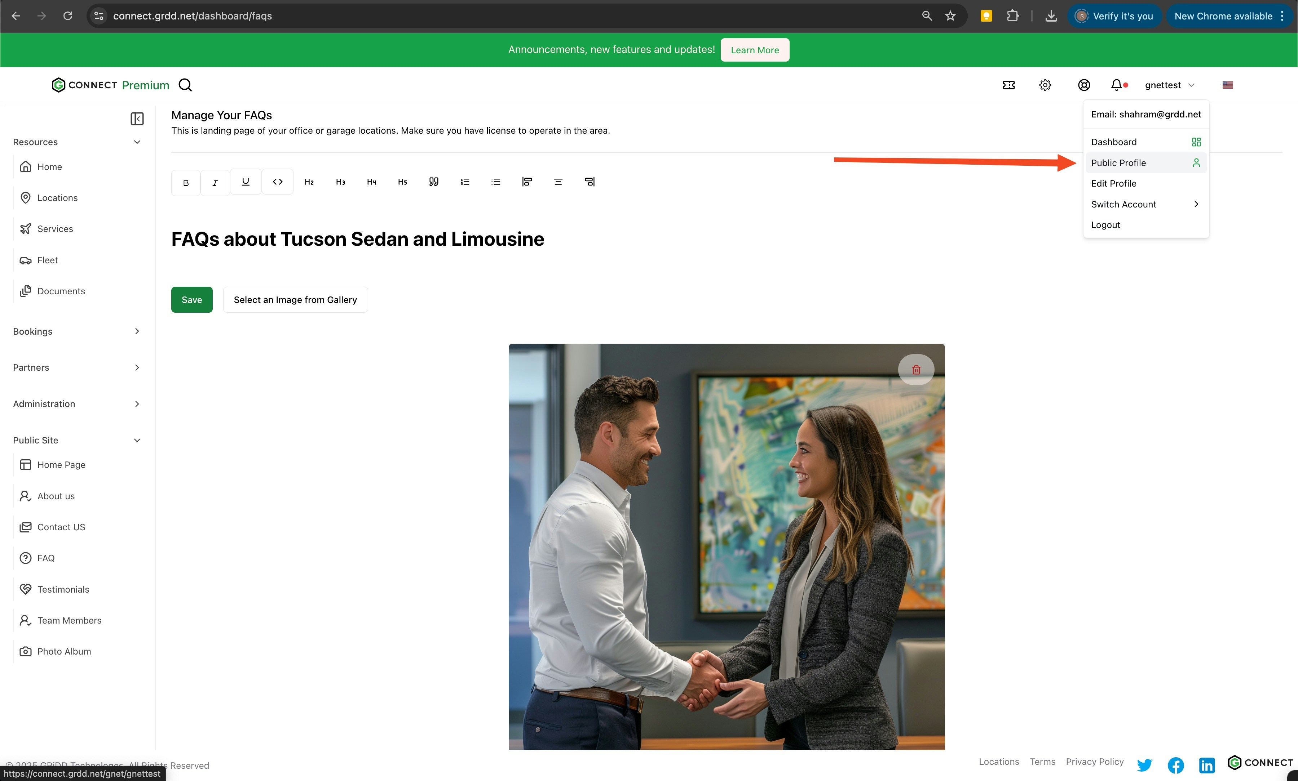This screenshot has width=1298, height=781.
Task: Click the green Save button
Action: point(192,299)
